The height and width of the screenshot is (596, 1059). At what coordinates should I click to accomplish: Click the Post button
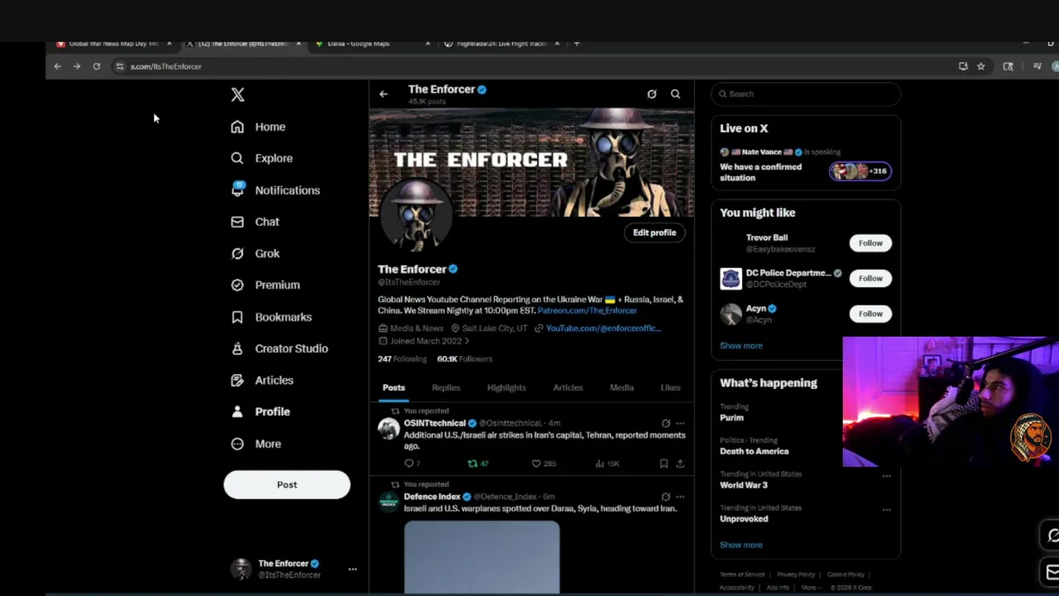click(287, 485)
